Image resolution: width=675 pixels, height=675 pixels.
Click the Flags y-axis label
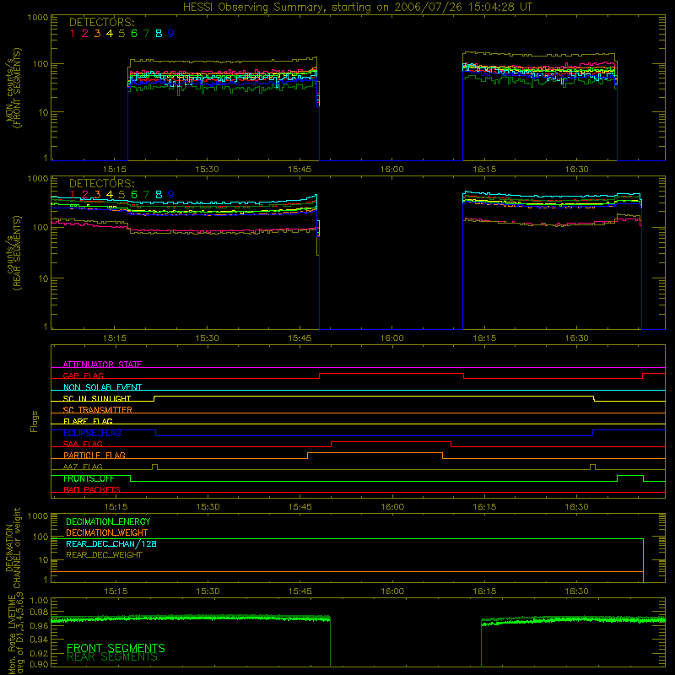click(35, 421)
